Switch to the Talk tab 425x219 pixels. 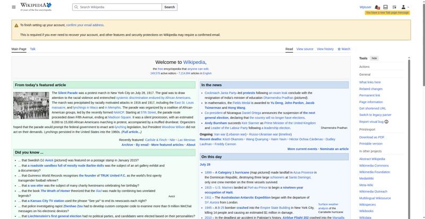[32, 49]
